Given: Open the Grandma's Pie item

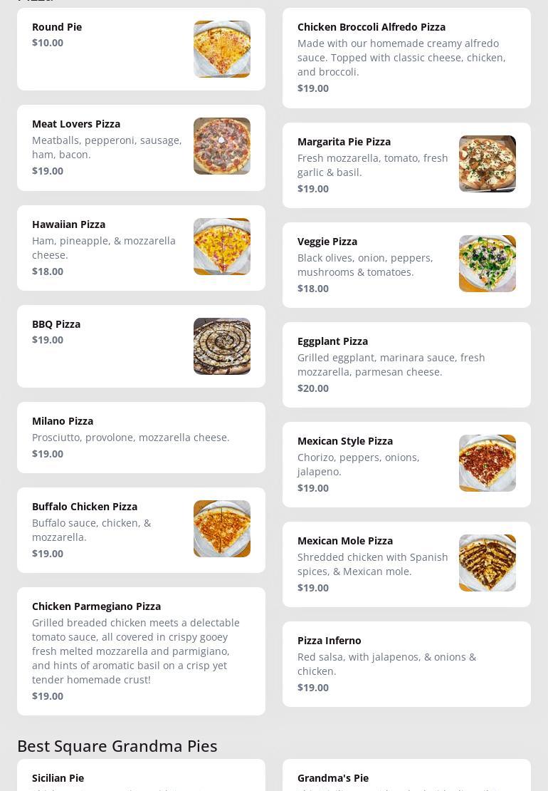Looking at the screenshot, I should (332, 778).
